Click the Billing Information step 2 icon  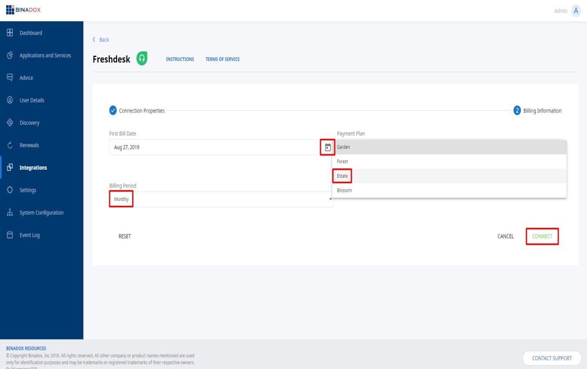click(x=517, y=111)
